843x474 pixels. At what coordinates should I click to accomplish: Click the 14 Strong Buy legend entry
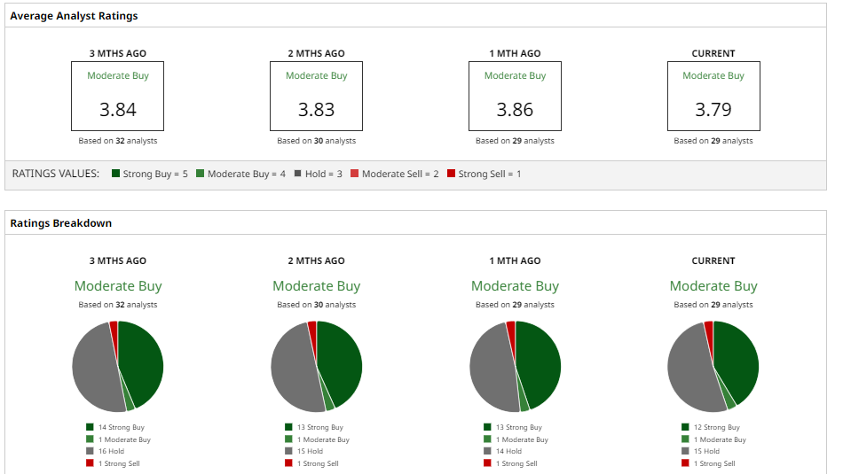(x=121, y=427)
